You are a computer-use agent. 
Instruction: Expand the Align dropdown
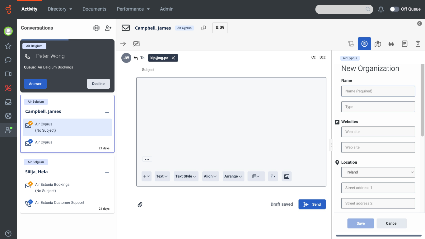click(x=210, y=176)
